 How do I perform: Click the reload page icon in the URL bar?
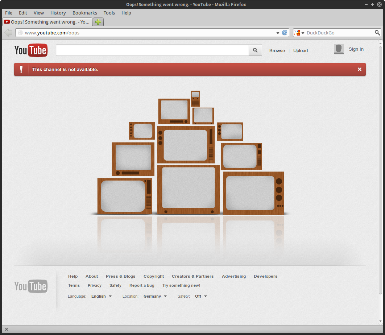click(x=285, y=33)
